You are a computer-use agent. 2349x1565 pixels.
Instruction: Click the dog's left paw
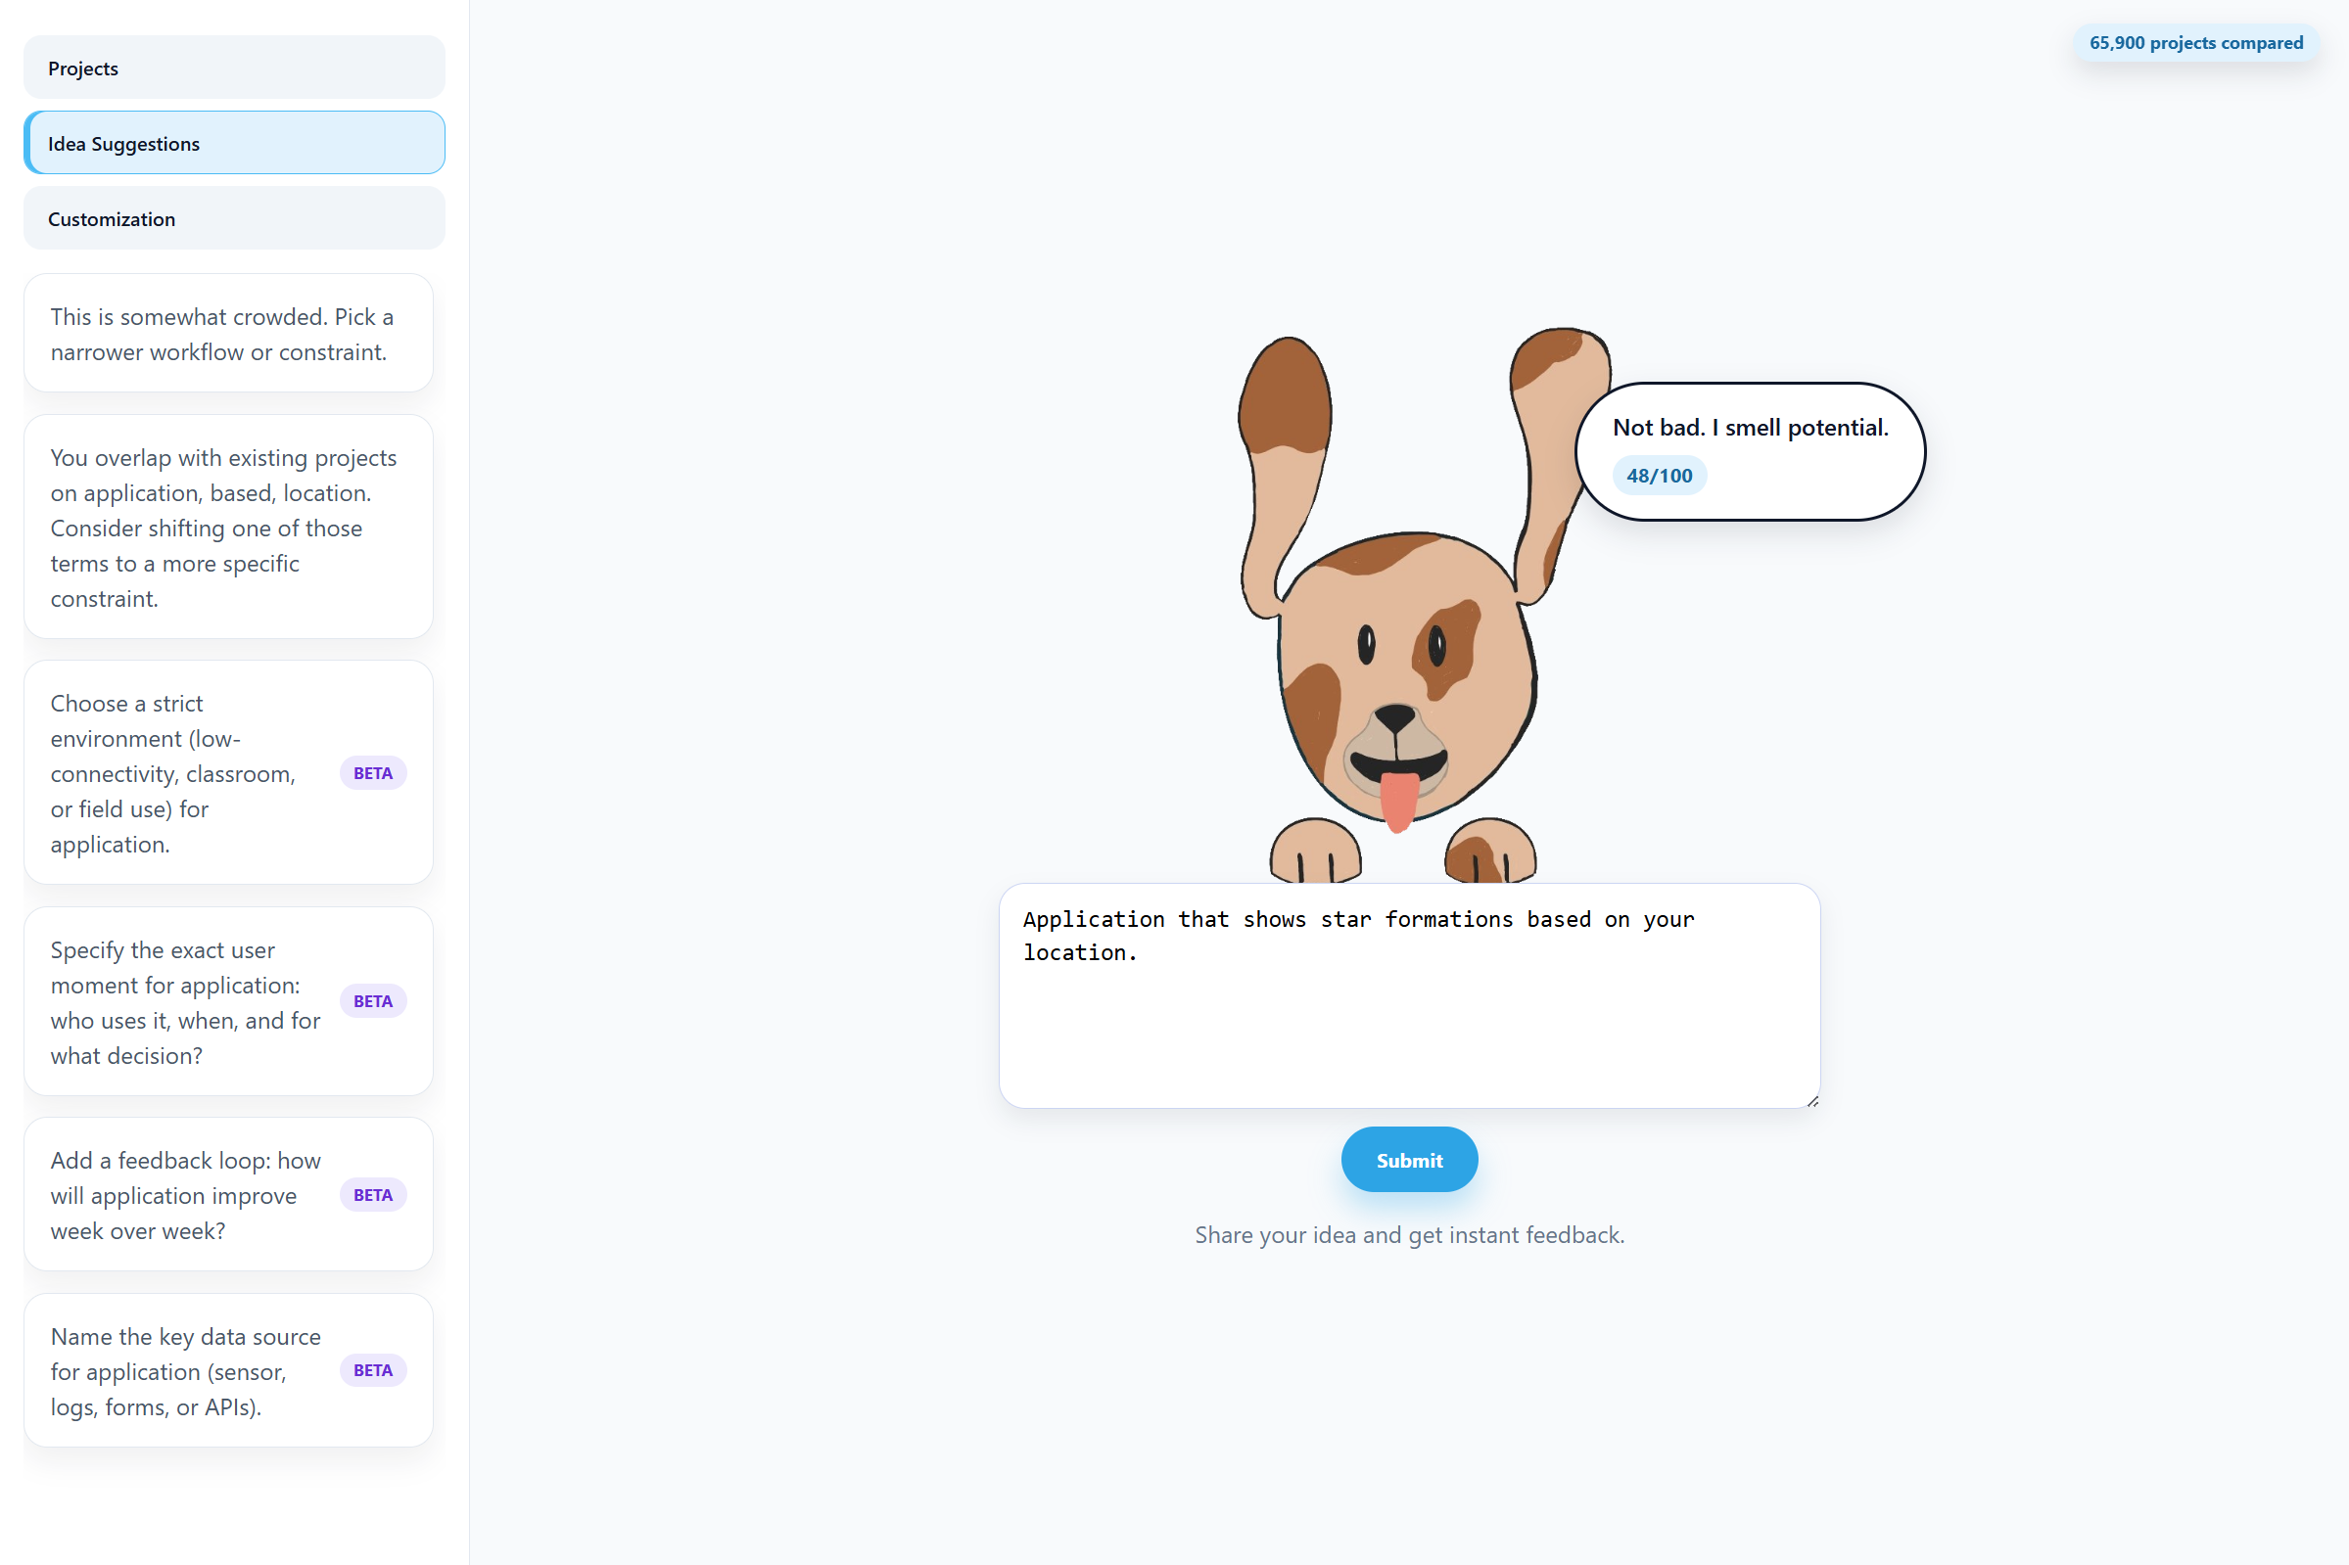(1315, 852)
